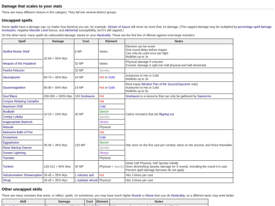Follow the Stream of Sauce link

119,27
